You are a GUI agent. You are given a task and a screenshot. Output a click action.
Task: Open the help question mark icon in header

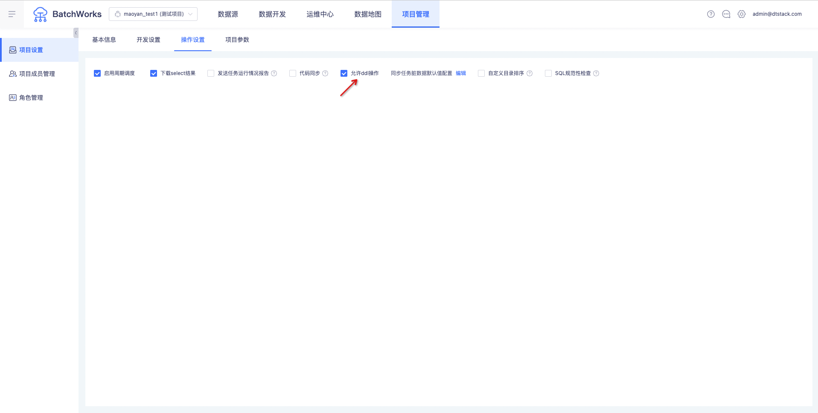tap(711, 14)
